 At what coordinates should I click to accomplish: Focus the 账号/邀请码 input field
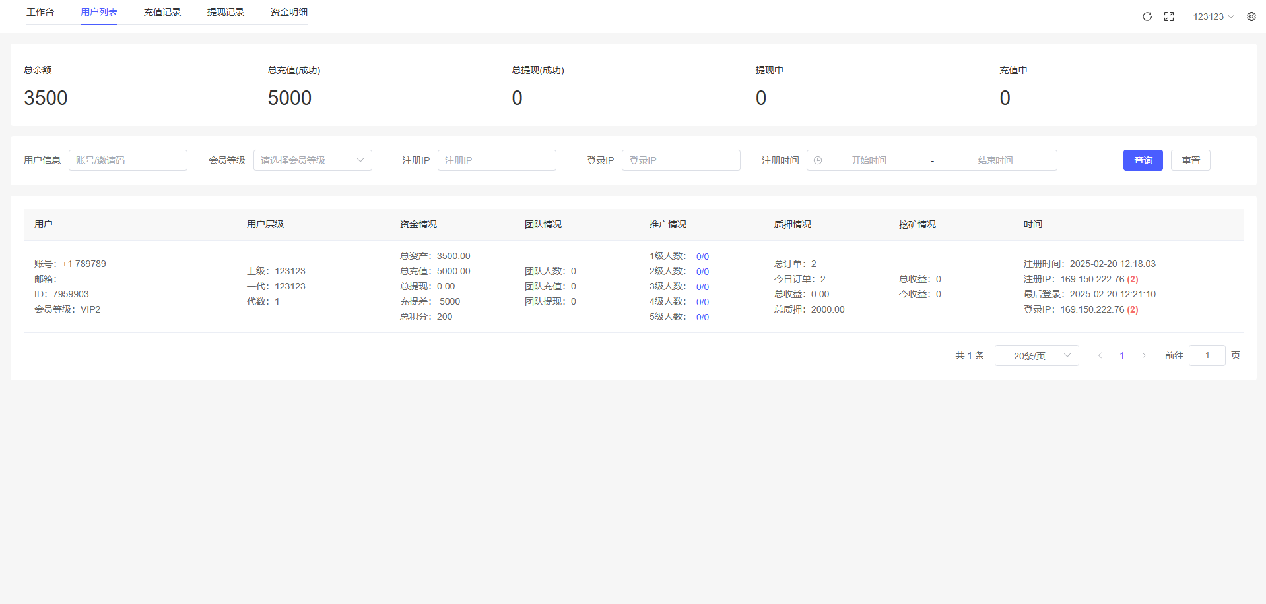[x=128, y=160]
